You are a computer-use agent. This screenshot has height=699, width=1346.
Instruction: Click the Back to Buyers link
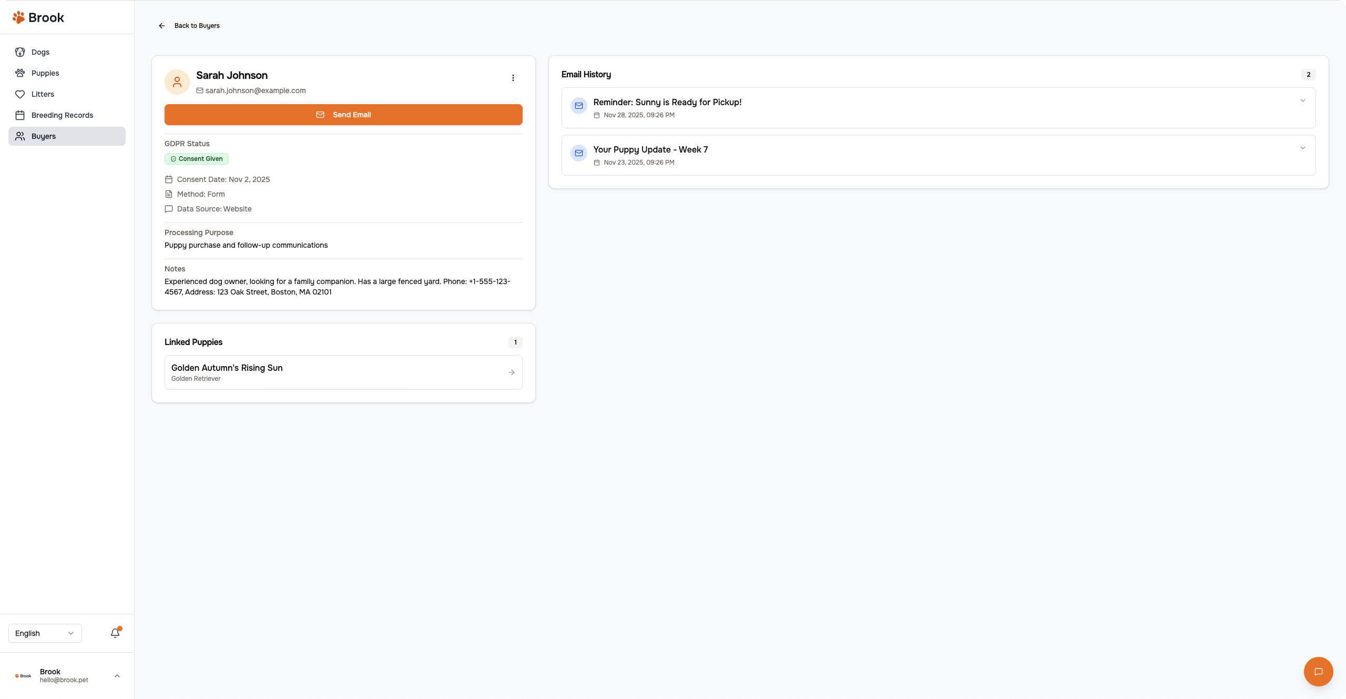coord(197,26)
